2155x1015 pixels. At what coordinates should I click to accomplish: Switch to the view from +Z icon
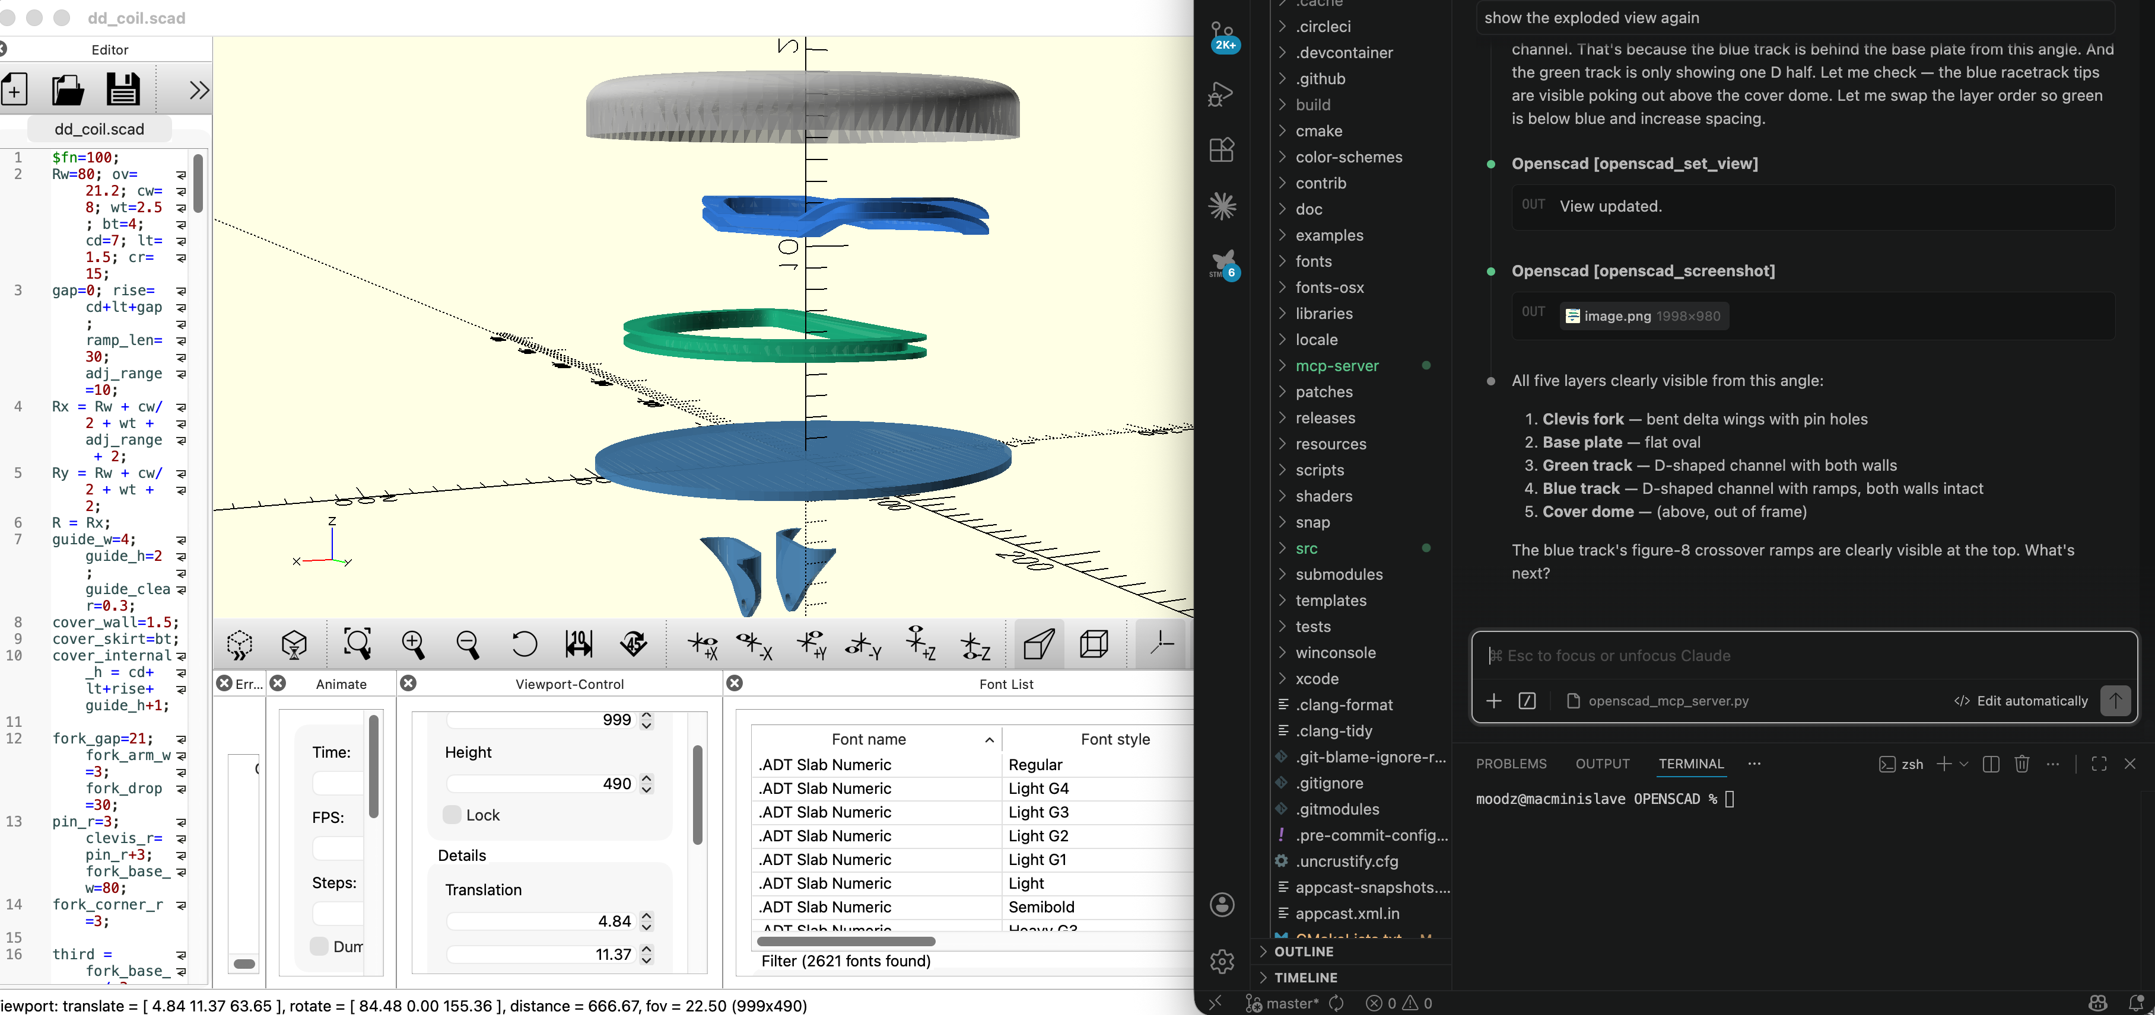tap(920, 644)
